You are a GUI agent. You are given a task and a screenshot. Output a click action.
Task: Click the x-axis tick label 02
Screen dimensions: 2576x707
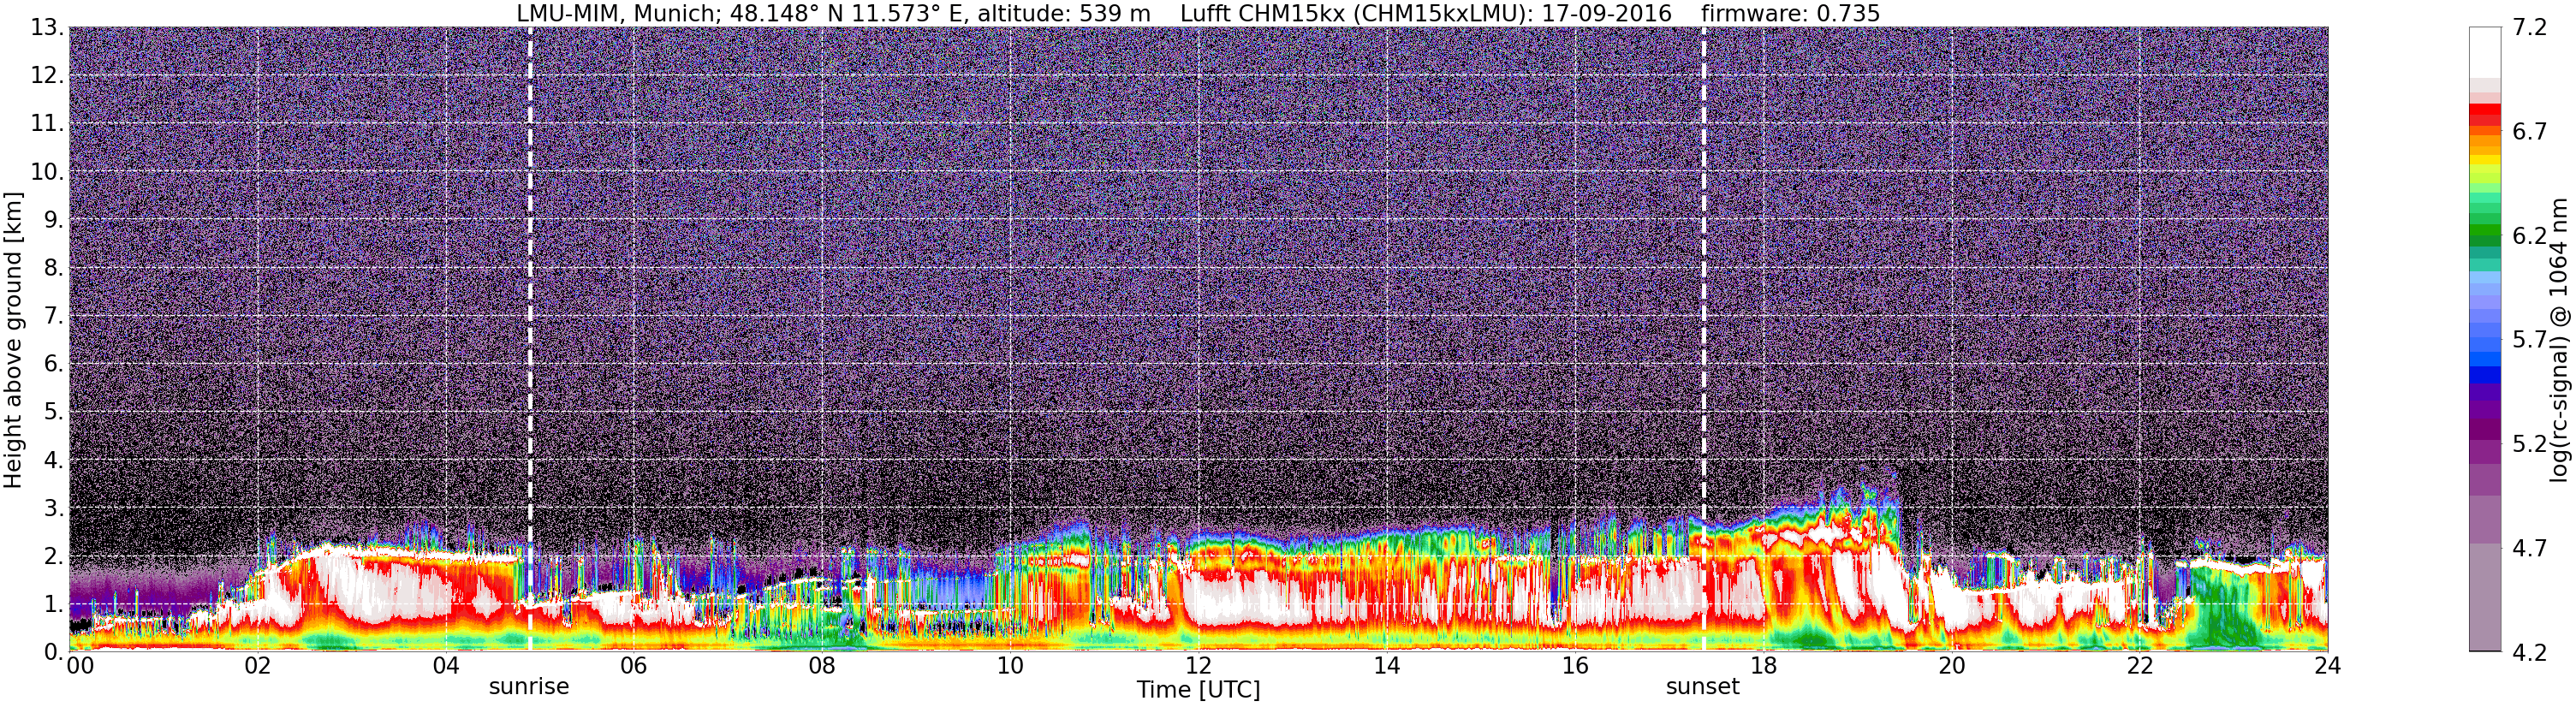[x=257, y=666]
